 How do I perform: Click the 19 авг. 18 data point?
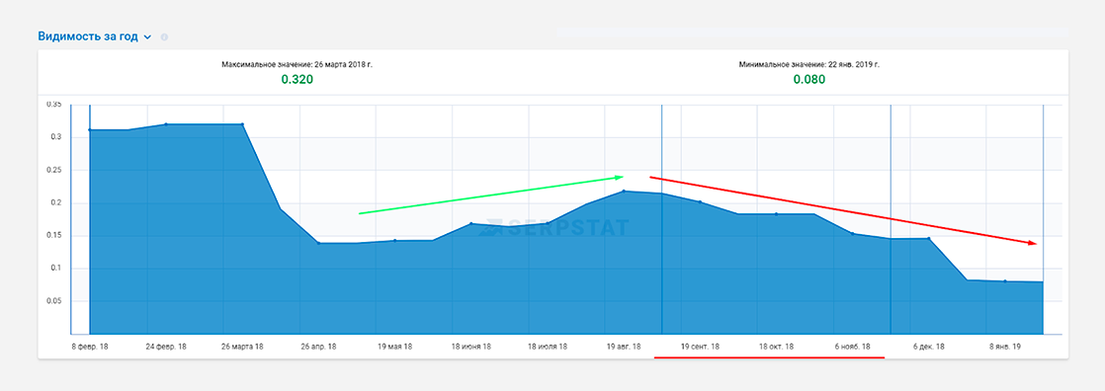click(x=624, y=191)
